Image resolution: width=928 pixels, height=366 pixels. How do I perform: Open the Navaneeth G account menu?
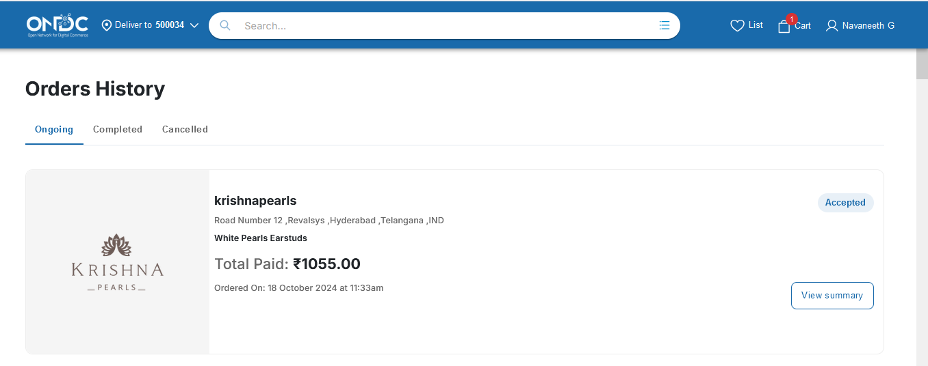(x=868, y=25)
